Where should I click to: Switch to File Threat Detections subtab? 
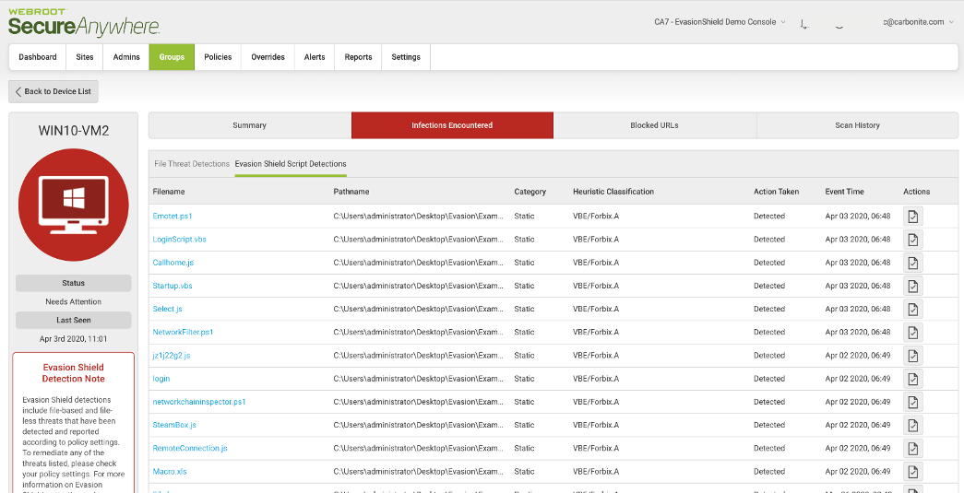point(191,164)
